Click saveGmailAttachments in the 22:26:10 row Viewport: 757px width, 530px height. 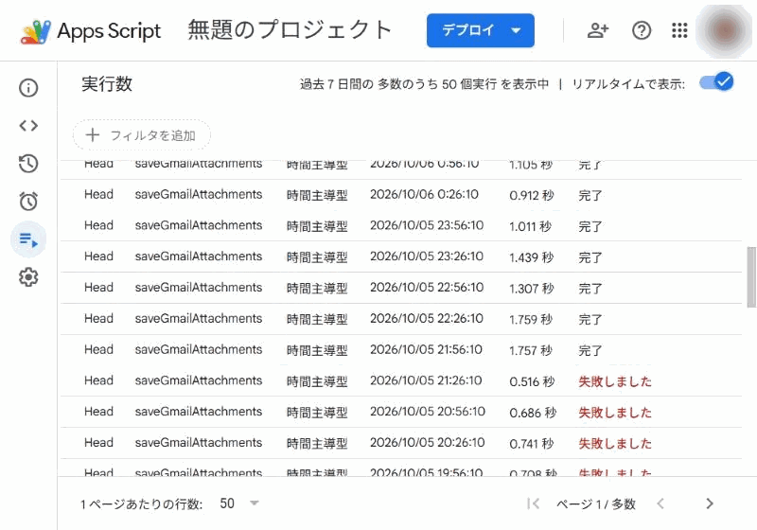(x=199, y=319)
